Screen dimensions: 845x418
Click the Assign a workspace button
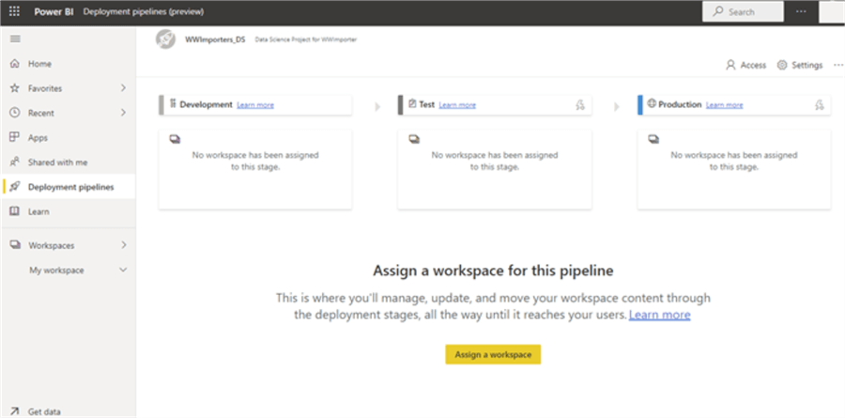pyautogui.click(x=493, y=354)
